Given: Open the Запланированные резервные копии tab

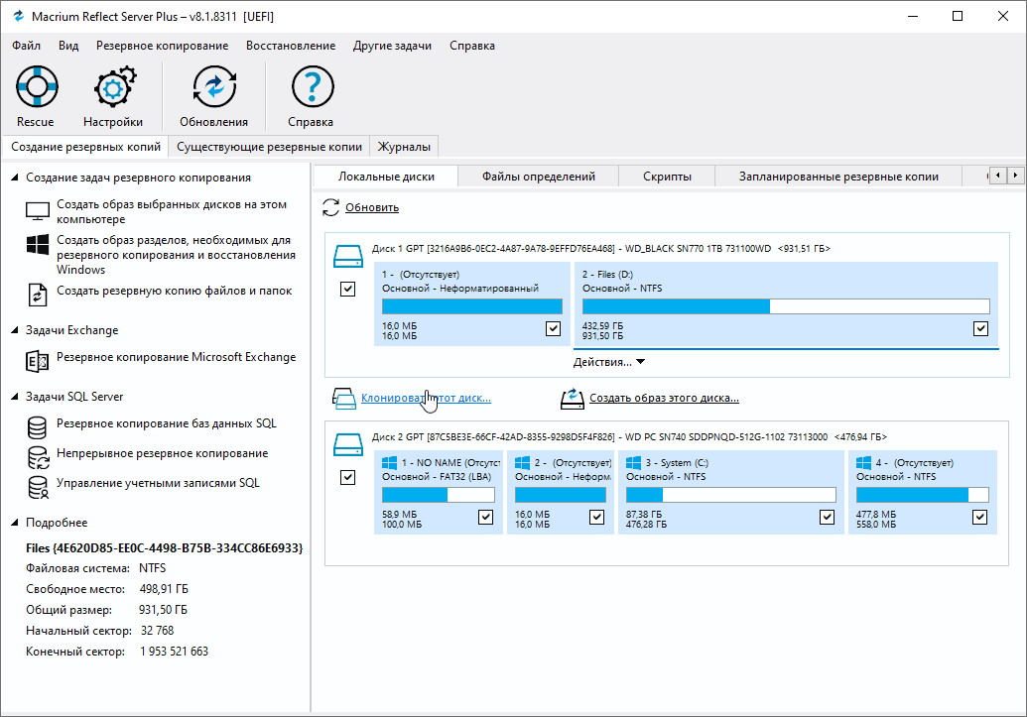Looking at the screenshot, I should 838,177.
